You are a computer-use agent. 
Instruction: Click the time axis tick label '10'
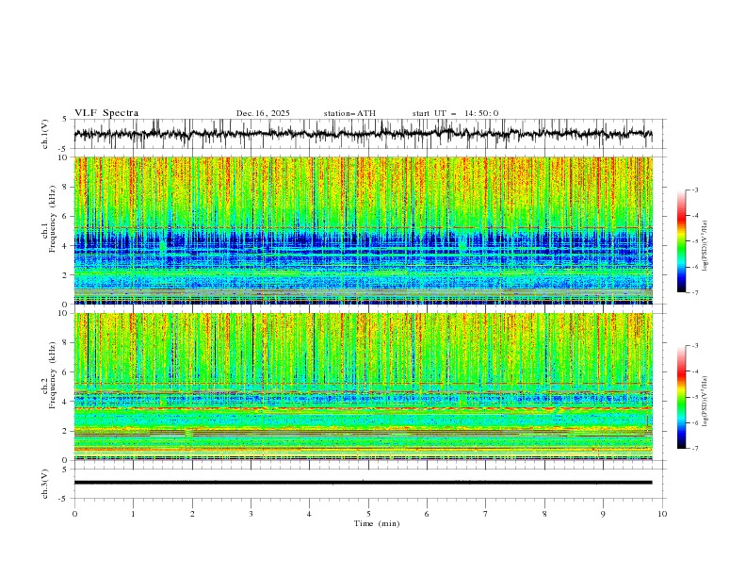pyautogui.click(x=662, y=514)
